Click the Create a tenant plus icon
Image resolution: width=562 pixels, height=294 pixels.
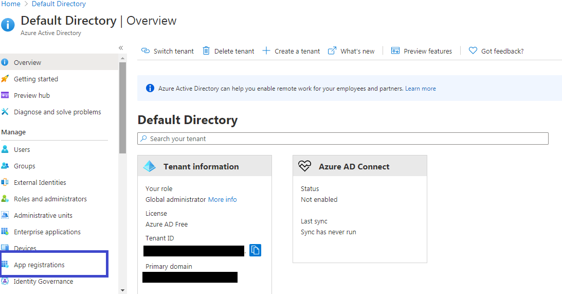(x=266, y=50)
